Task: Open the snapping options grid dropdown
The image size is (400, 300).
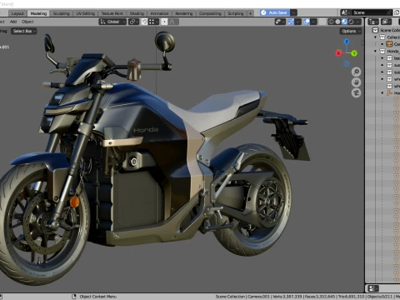Action: tap(153, 22)
